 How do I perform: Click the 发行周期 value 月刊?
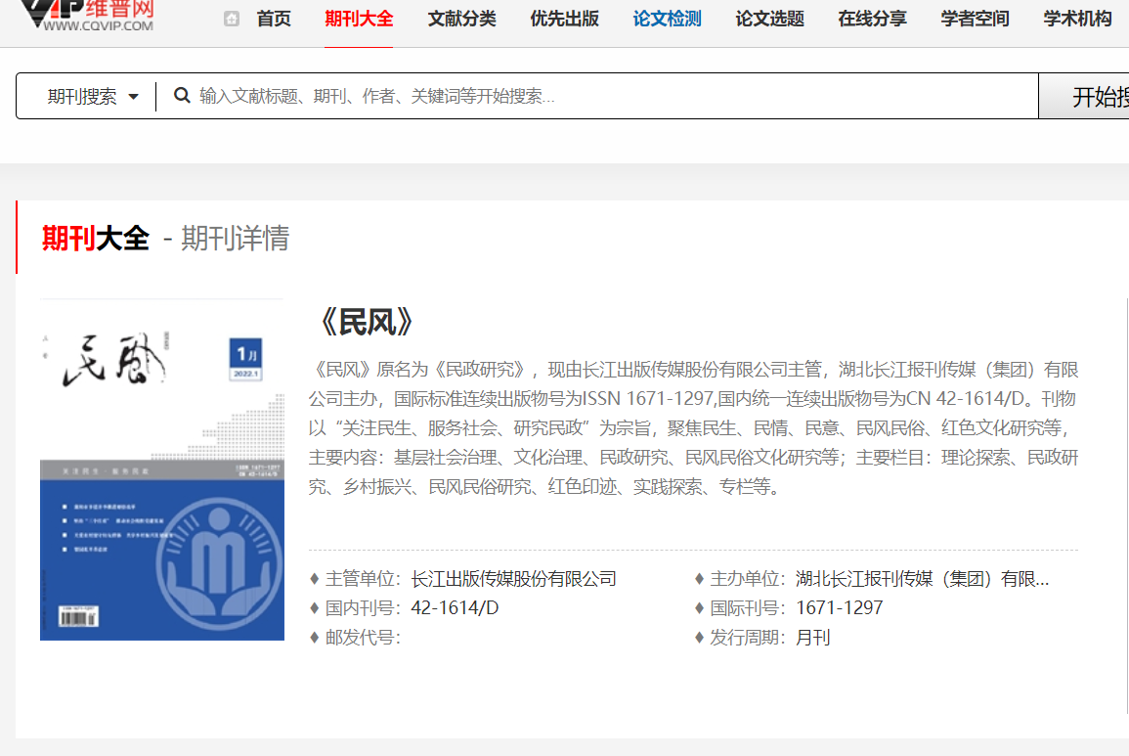coord(813,637)
